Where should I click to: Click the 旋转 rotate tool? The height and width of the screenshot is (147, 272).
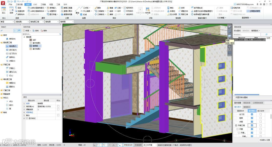110,11
